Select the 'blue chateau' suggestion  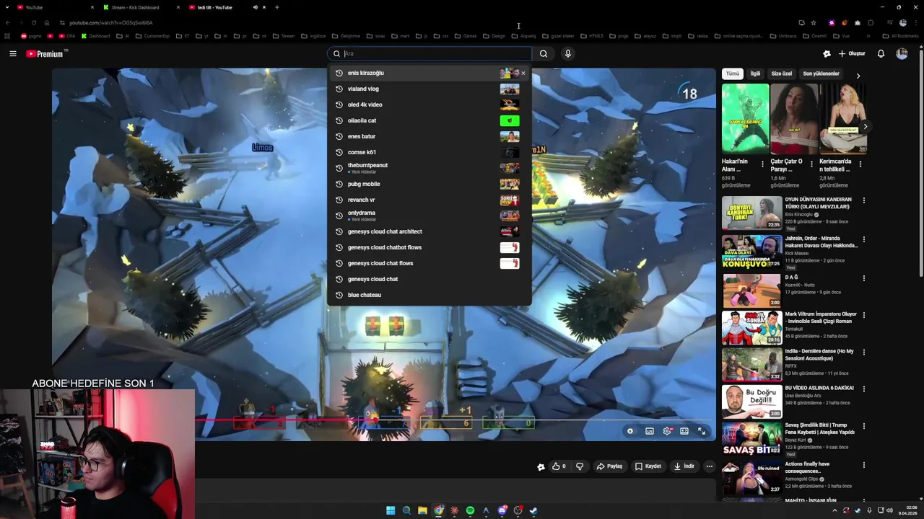[429, 295]
